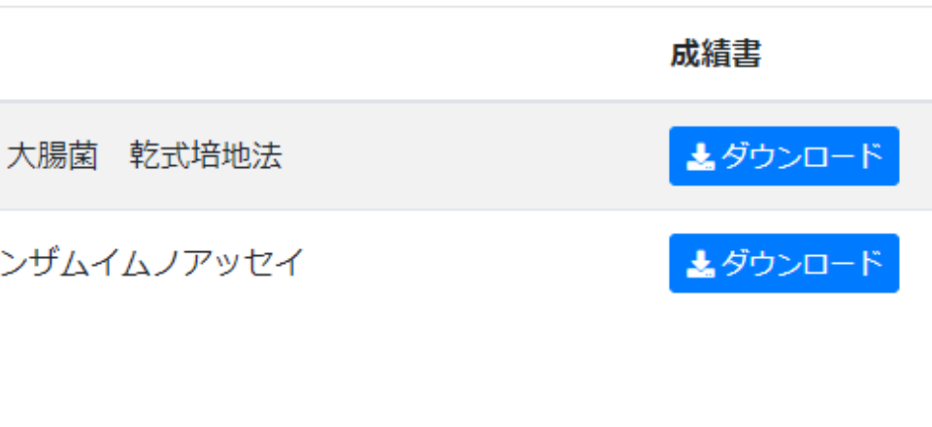Open certificate download for the 乾式培地法 entry
Image resolution: width=932 pixels, height=427 pixels.
784,156
